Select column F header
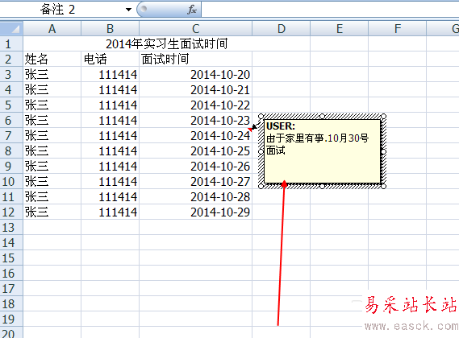This screenshot has height=338, width=459. point(397,29)
